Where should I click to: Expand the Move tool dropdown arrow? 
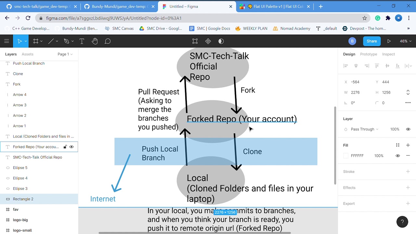point(26,41)
